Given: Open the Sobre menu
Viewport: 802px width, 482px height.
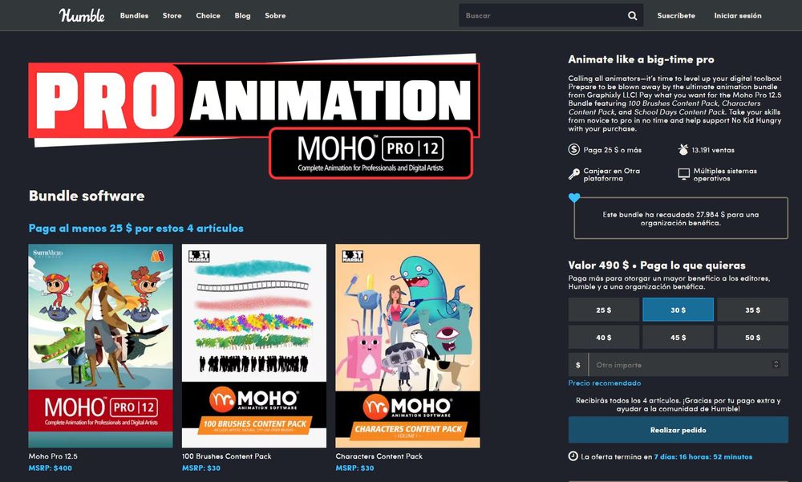Looking at the screenshot, I should pyautogui.click(x=275, y=15).
